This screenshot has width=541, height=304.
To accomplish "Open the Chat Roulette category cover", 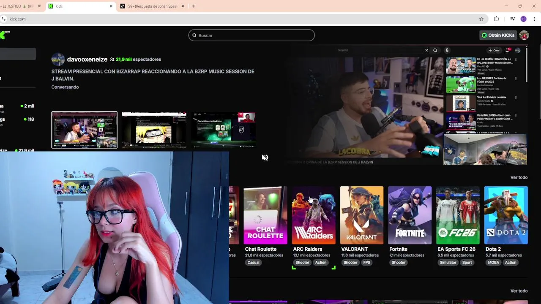I will [x=265, y=215].
